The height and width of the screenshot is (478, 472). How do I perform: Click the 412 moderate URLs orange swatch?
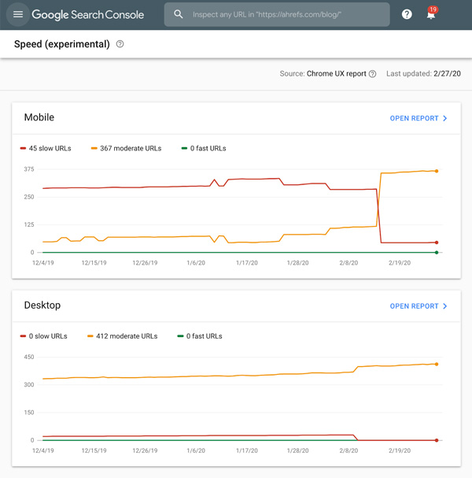(90, 336)
